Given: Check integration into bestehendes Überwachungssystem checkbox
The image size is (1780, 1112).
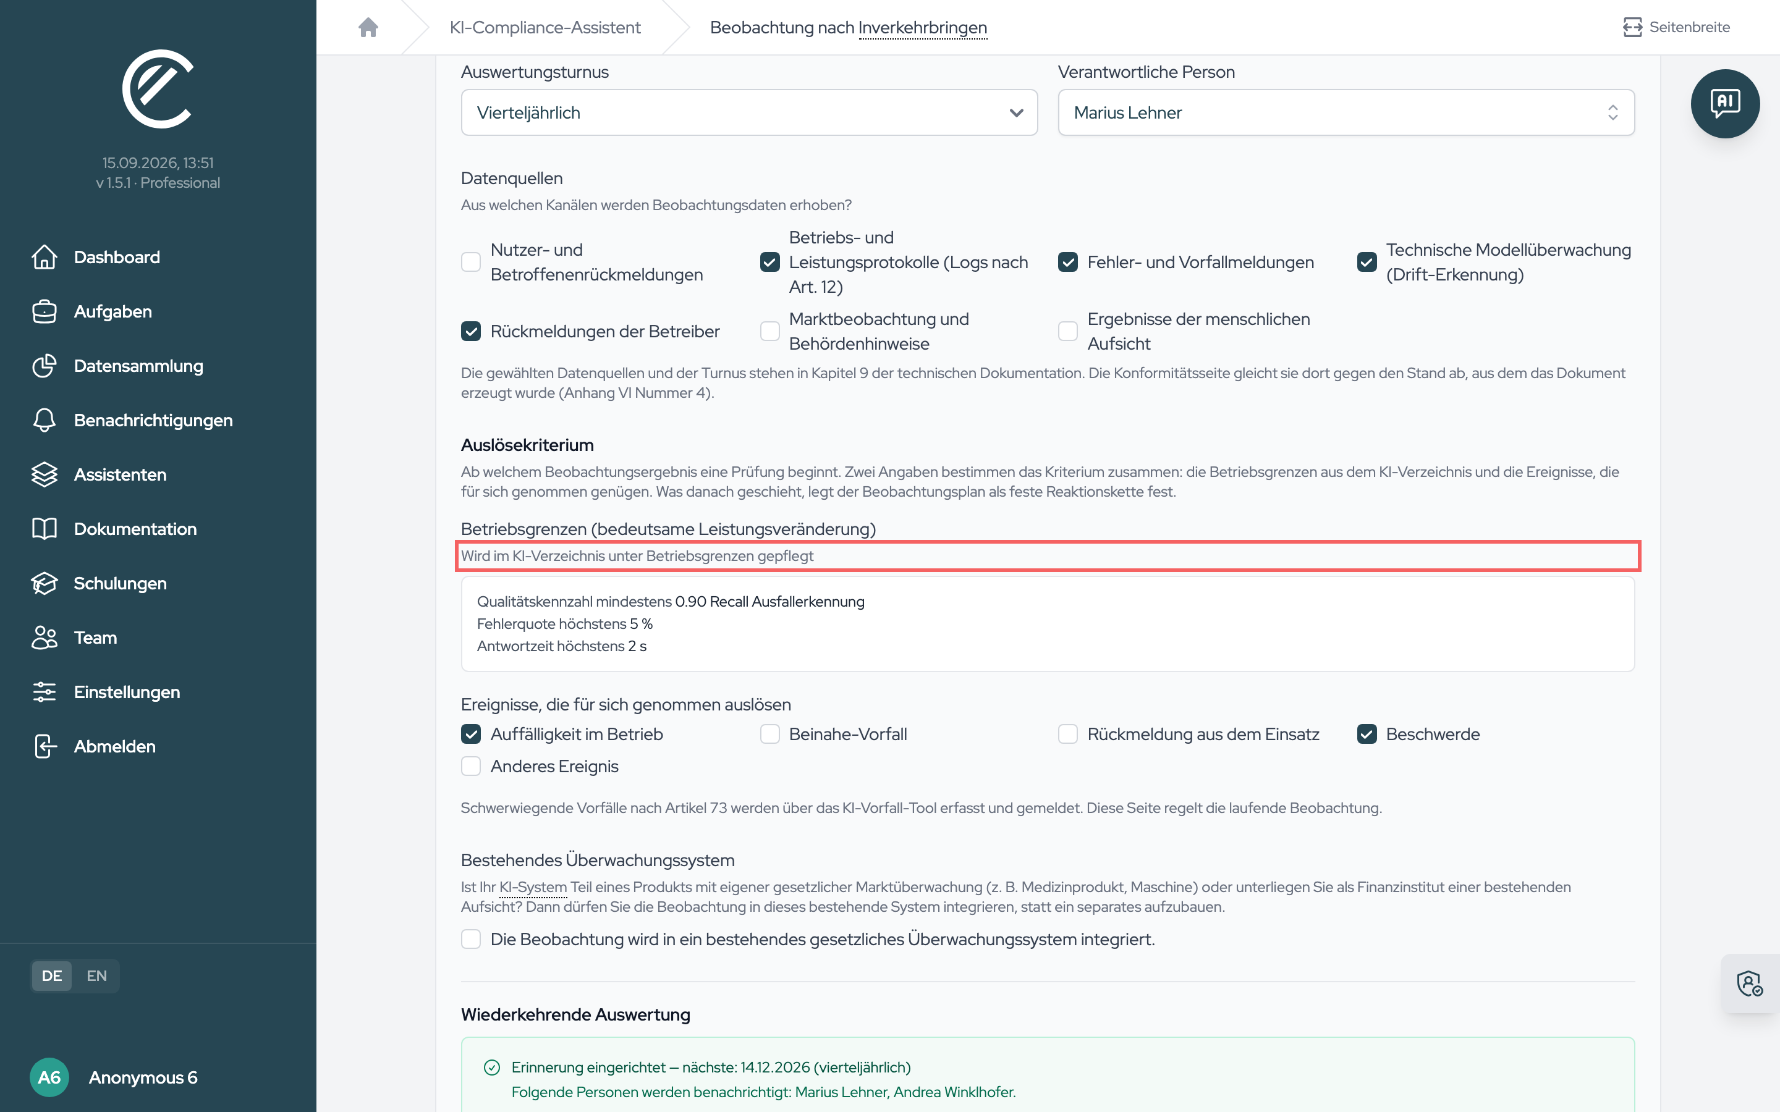Looking at the screenshot, I should click(x=471, y=939).
